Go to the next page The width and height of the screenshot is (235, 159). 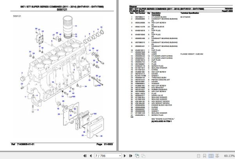(125, 156)
